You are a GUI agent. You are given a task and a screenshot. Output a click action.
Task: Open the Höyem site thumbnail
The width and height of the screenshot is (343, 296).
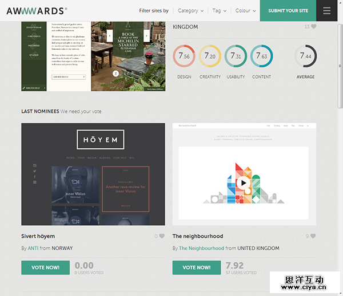(x=93, y=174)
